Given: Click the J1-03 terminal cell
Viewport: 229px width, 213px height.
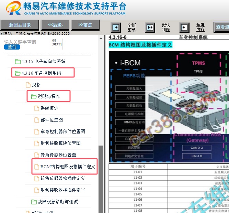Looking at the screenshot, I should [x=138, y=183].
